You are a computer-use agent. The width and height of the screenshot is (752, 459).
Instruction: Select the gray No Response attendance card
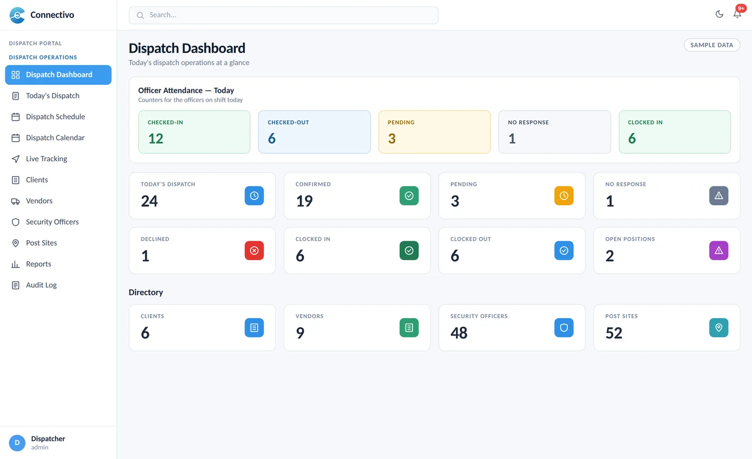pyautogui.click(x=554, y=132)
